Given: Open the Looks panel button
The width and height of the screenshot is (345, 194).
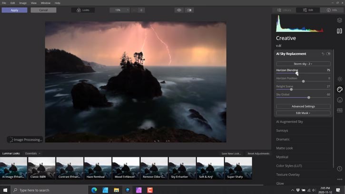Looking at the screenshot, I should [x=83, y=10].
